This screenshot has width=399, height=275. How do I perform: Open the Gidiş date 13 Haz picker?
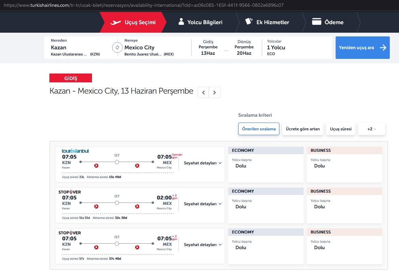[208, 48]
